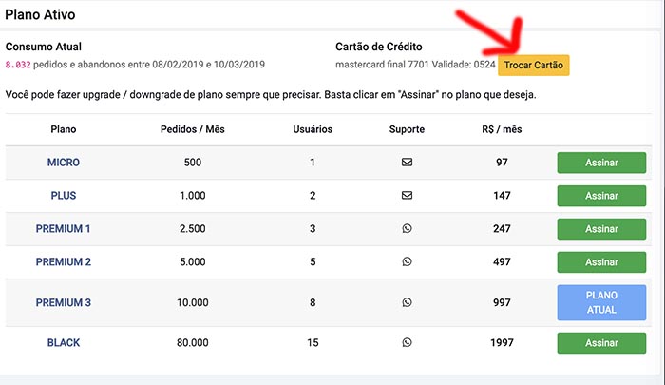
Task: Click the email support icon in MICRO row
Action: (x=407, y=163)
